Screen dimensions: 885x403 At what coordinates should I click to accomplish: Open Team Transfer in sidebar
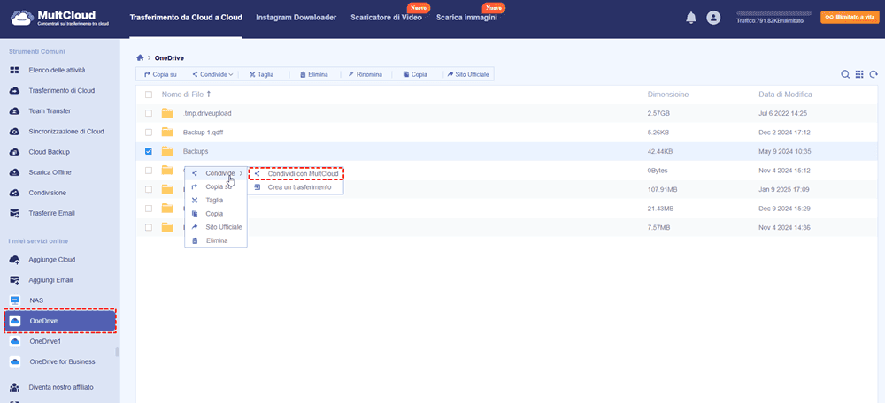tap(50, 111)
